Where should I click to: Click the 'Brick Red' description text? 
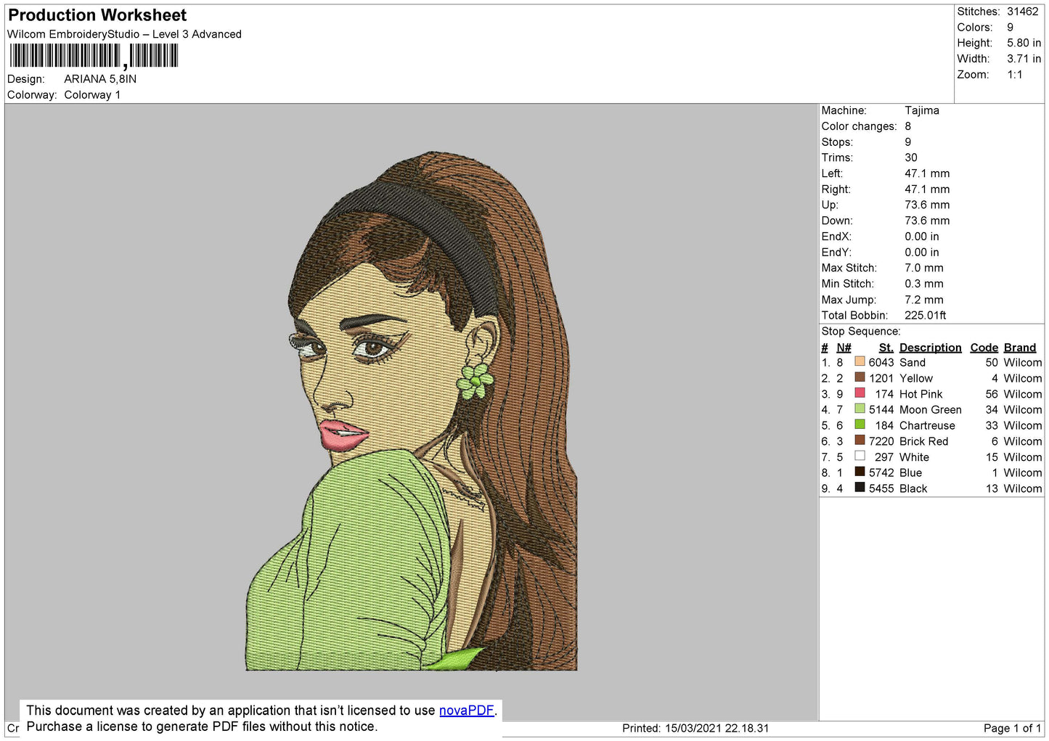tap(923, 441)
